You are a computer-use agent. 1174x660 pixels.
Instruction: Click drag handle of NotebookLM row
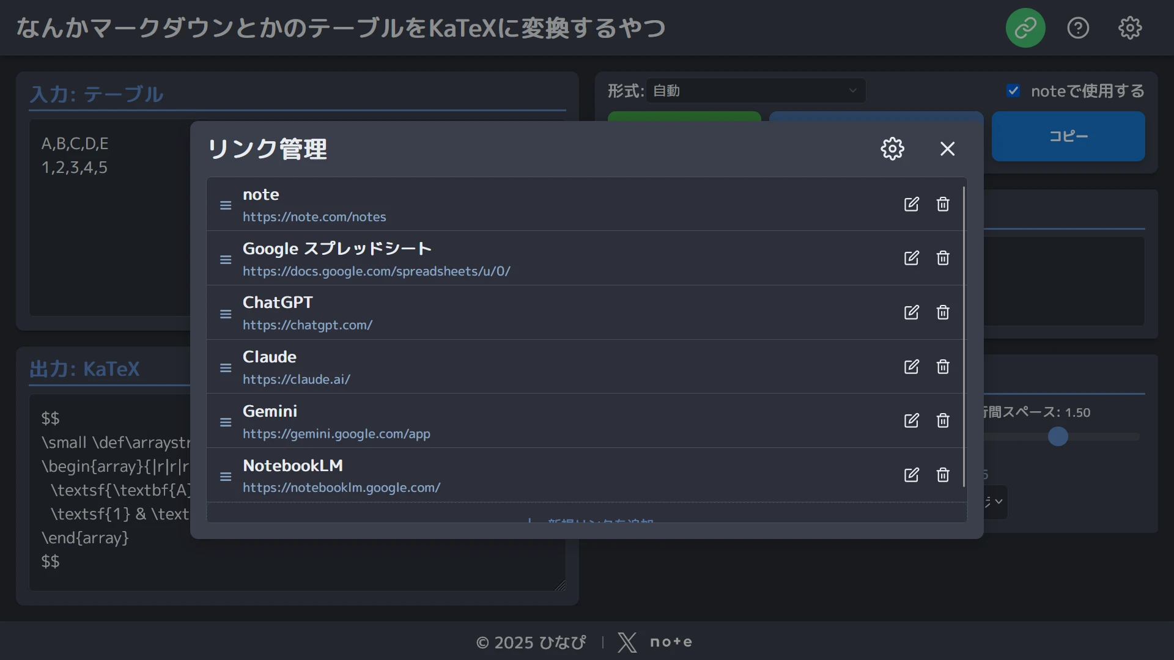(x=226, y=477)
